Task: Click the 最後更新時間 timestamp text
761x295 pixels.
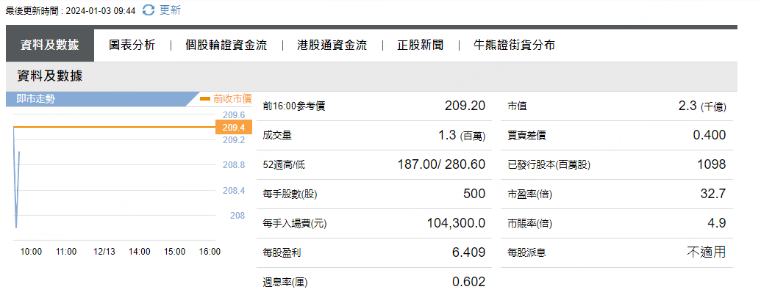Action: [x=71, y=11]
